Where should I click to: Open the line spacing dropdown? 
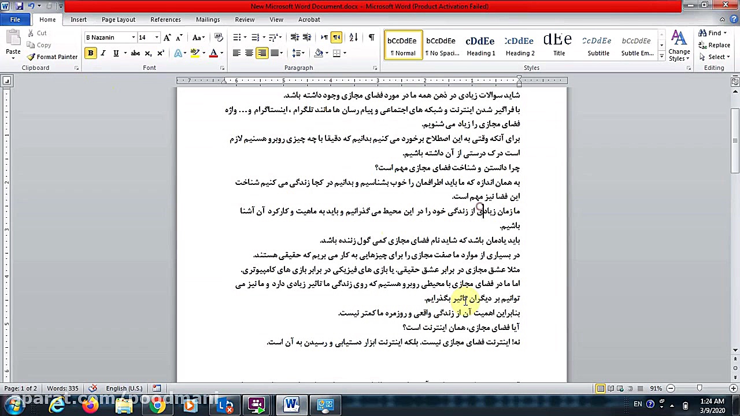[x=299, y=53]
